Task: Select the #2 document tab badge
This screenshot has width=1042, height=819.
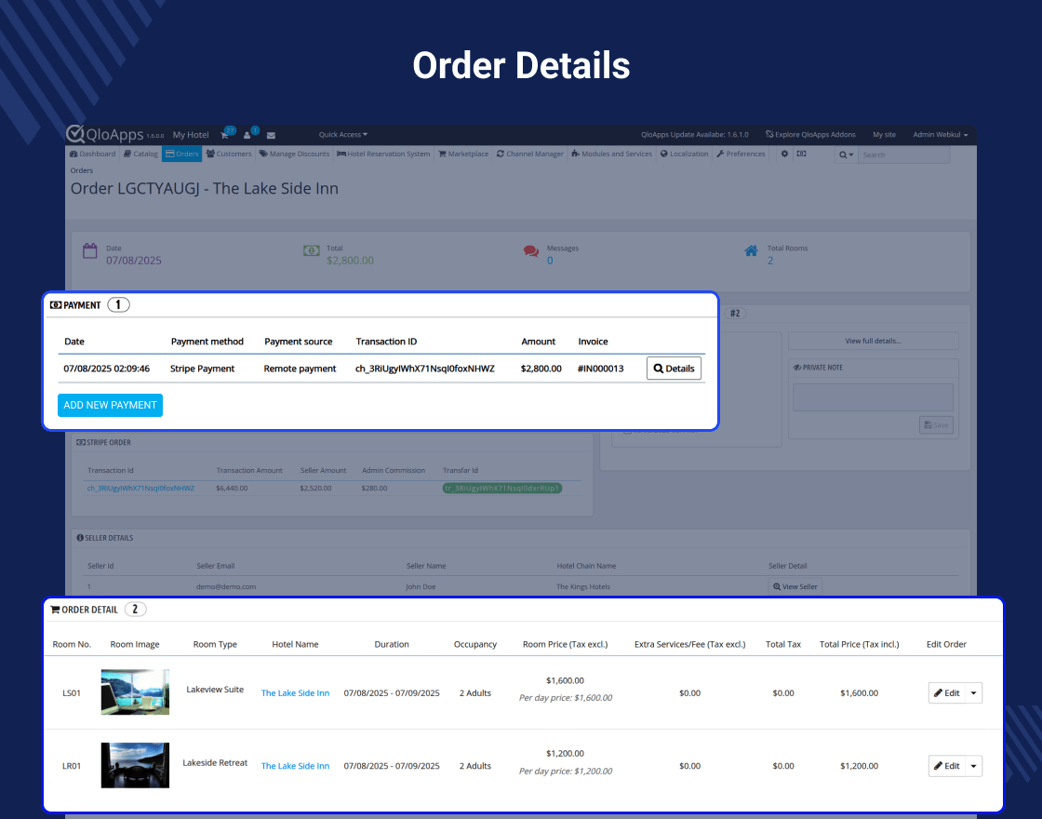Action: point(735,313)
